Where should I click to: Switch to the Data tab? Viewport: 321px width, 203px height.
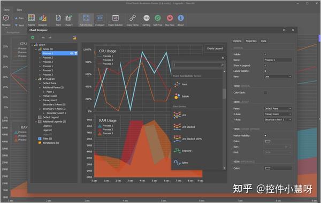point(263,41)
